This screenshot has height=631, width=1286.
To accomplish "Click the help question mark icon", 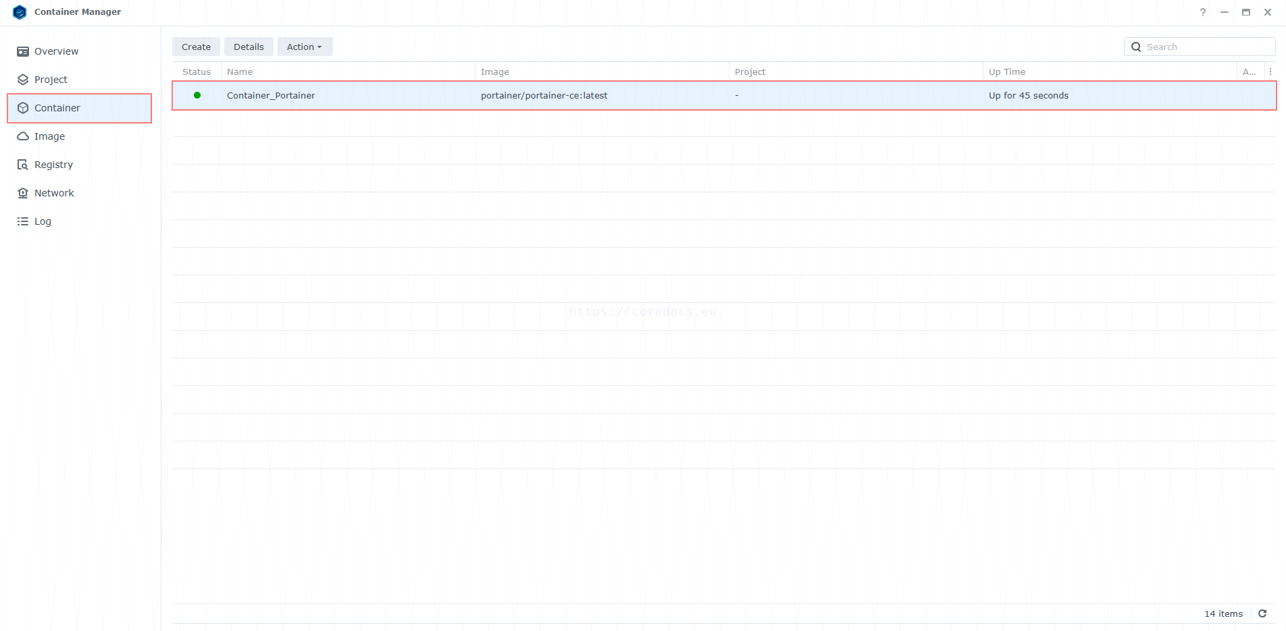I will pyautogui.click(x=1203, y=12).
